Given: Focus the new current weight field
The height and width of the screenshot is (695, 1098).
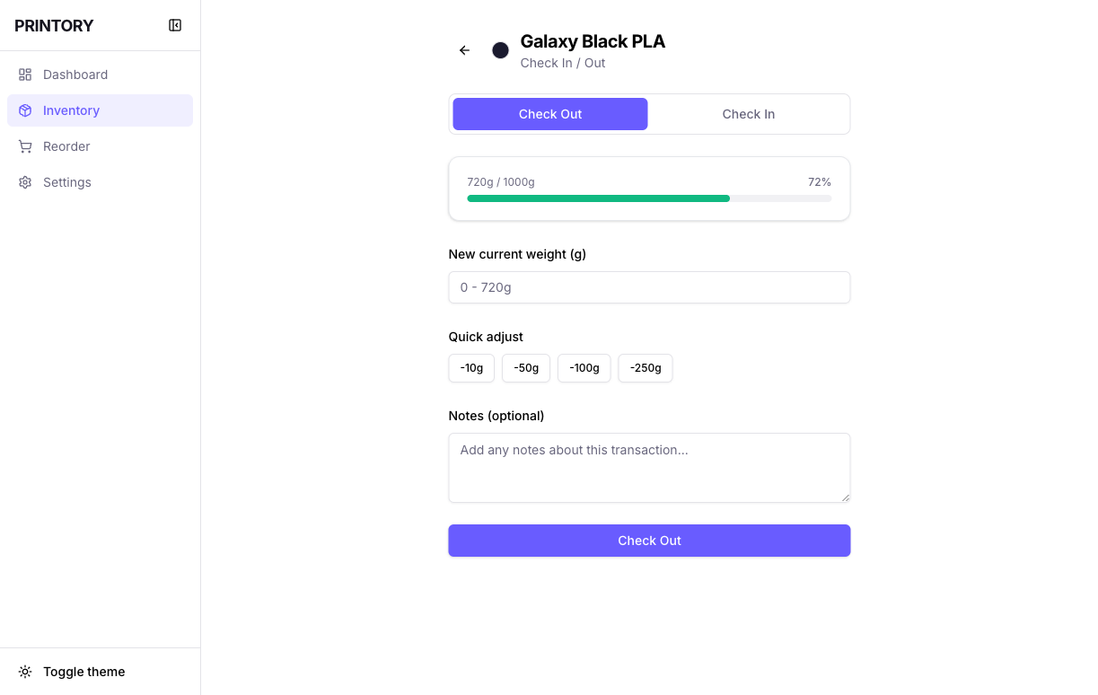Looking at the screenshot, I should click(649, 287).
